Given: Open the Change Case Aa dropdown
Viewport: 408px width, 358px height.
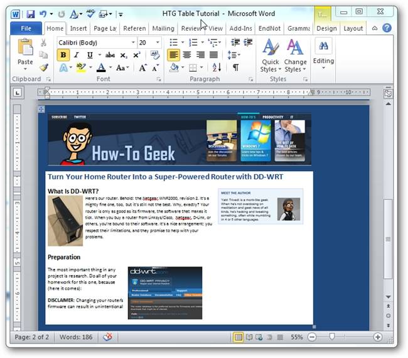Looking at the screenshot, I should (122, 68).
